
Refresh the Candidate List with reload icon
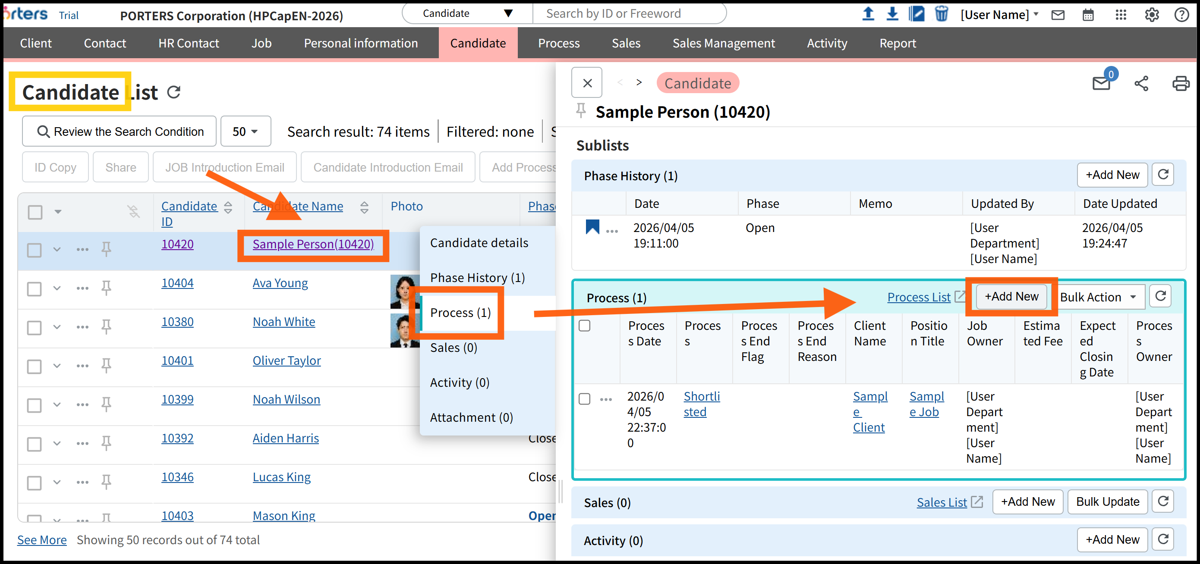pos(174,92)
